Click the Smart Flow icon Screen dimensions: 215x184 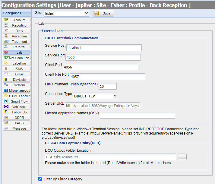tap(6, 101)
